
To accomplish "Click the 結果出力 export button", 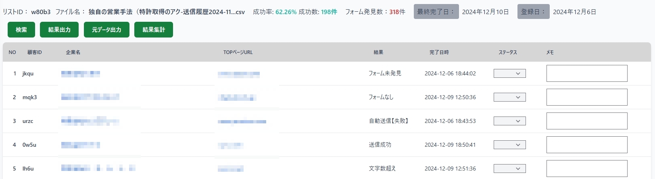I will 59,30.
